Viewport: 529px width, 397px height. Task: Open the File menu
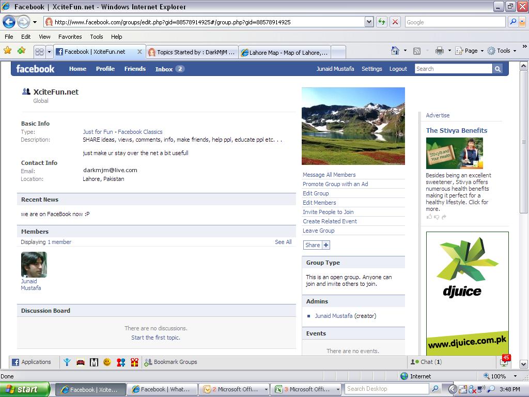[x=9, y=37]
